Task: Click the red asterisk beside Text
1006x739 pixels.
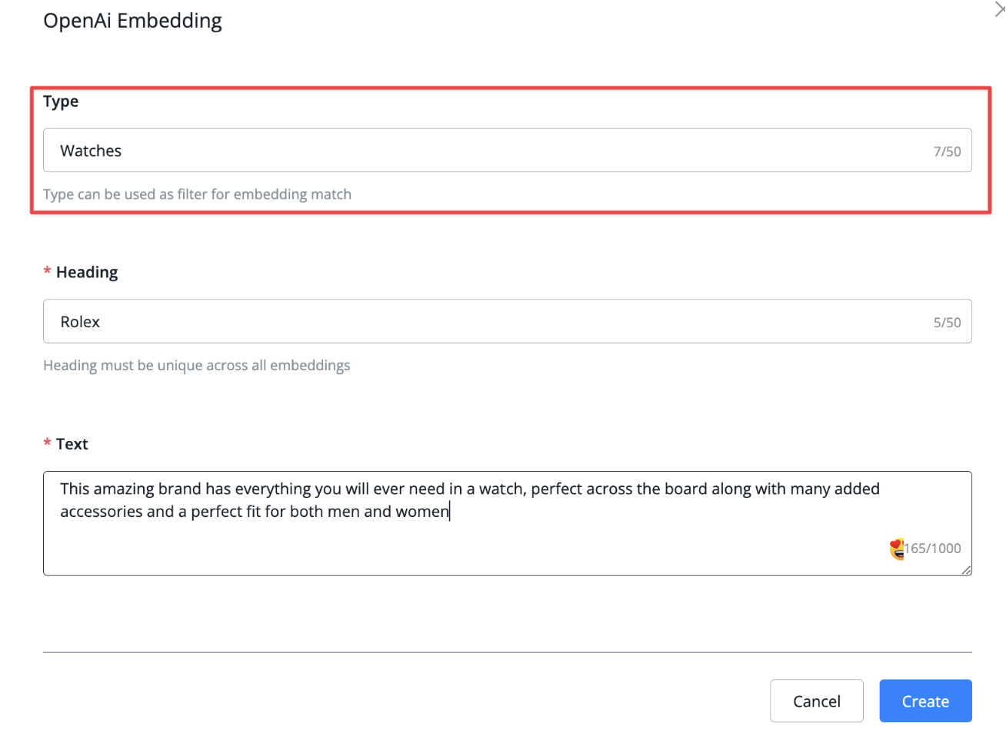Action: [47, 444]
